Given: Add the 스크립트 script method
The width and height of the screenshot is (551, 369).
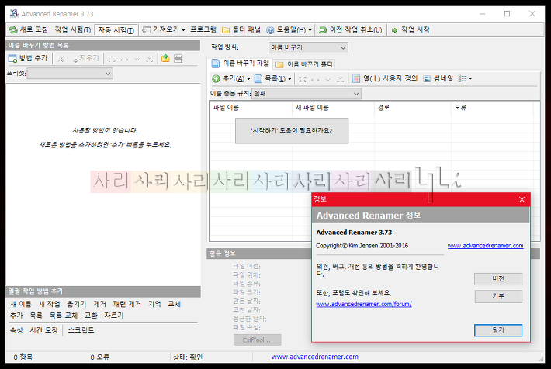Looking at the screenshot, I should 81,330.
